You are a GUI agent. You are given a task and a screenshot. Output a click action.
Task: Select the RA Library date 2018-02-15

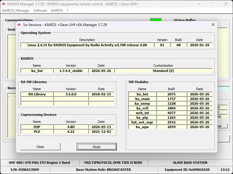pyautogui.click(x=101, y=94)
